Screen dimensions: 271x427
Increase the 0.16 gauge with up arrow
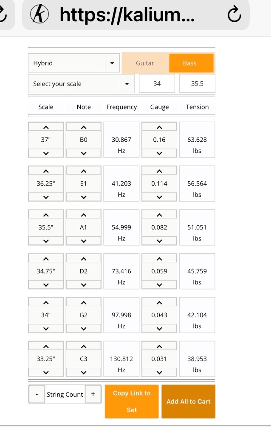pos(159,127)
